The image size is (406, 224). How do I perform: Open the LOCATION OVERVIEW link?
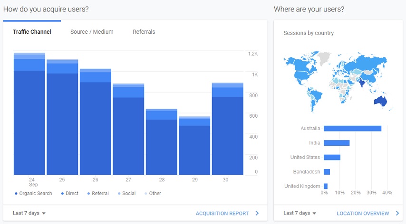coord(363,214)
